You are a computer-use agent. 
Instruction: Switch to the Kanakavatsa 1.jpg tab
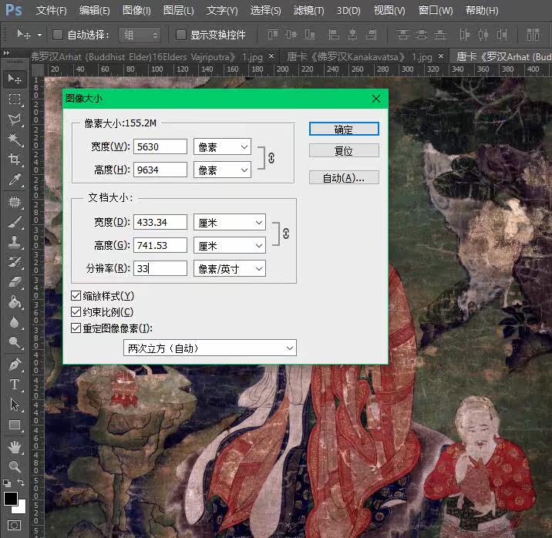(x=359, y=56)
